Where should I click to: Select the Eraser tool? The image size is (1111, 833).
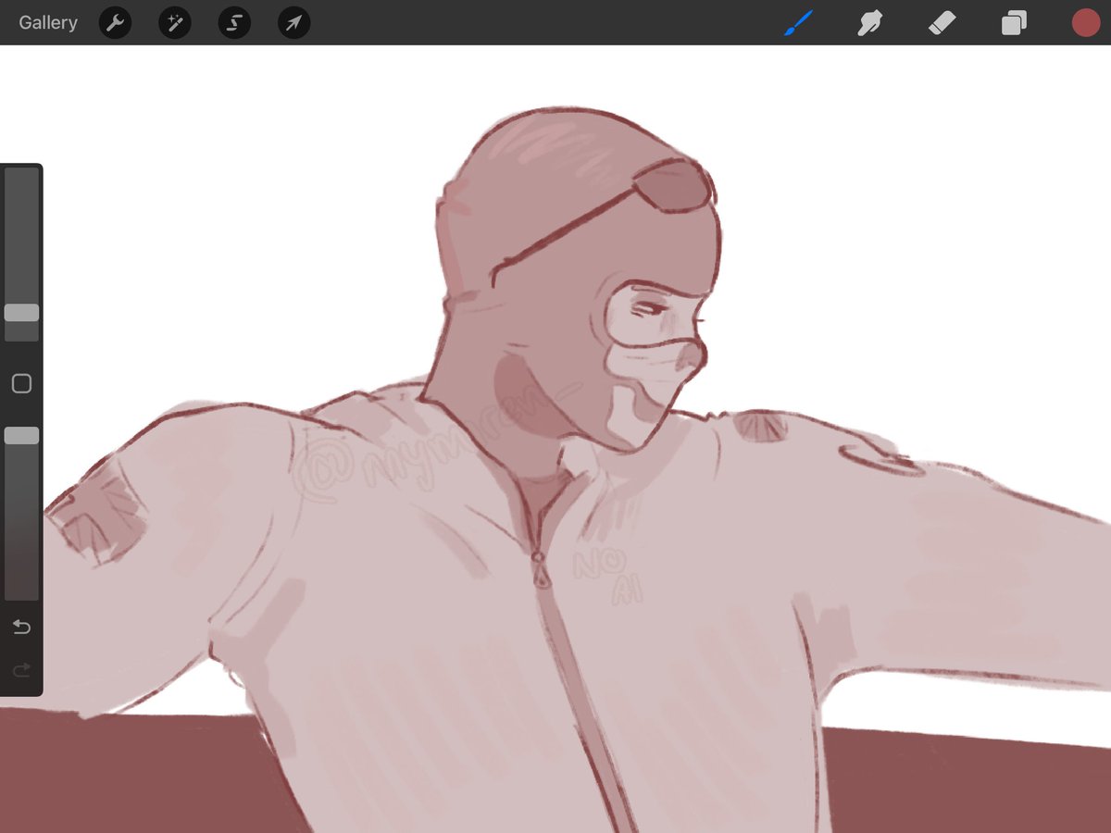(942, 23)
